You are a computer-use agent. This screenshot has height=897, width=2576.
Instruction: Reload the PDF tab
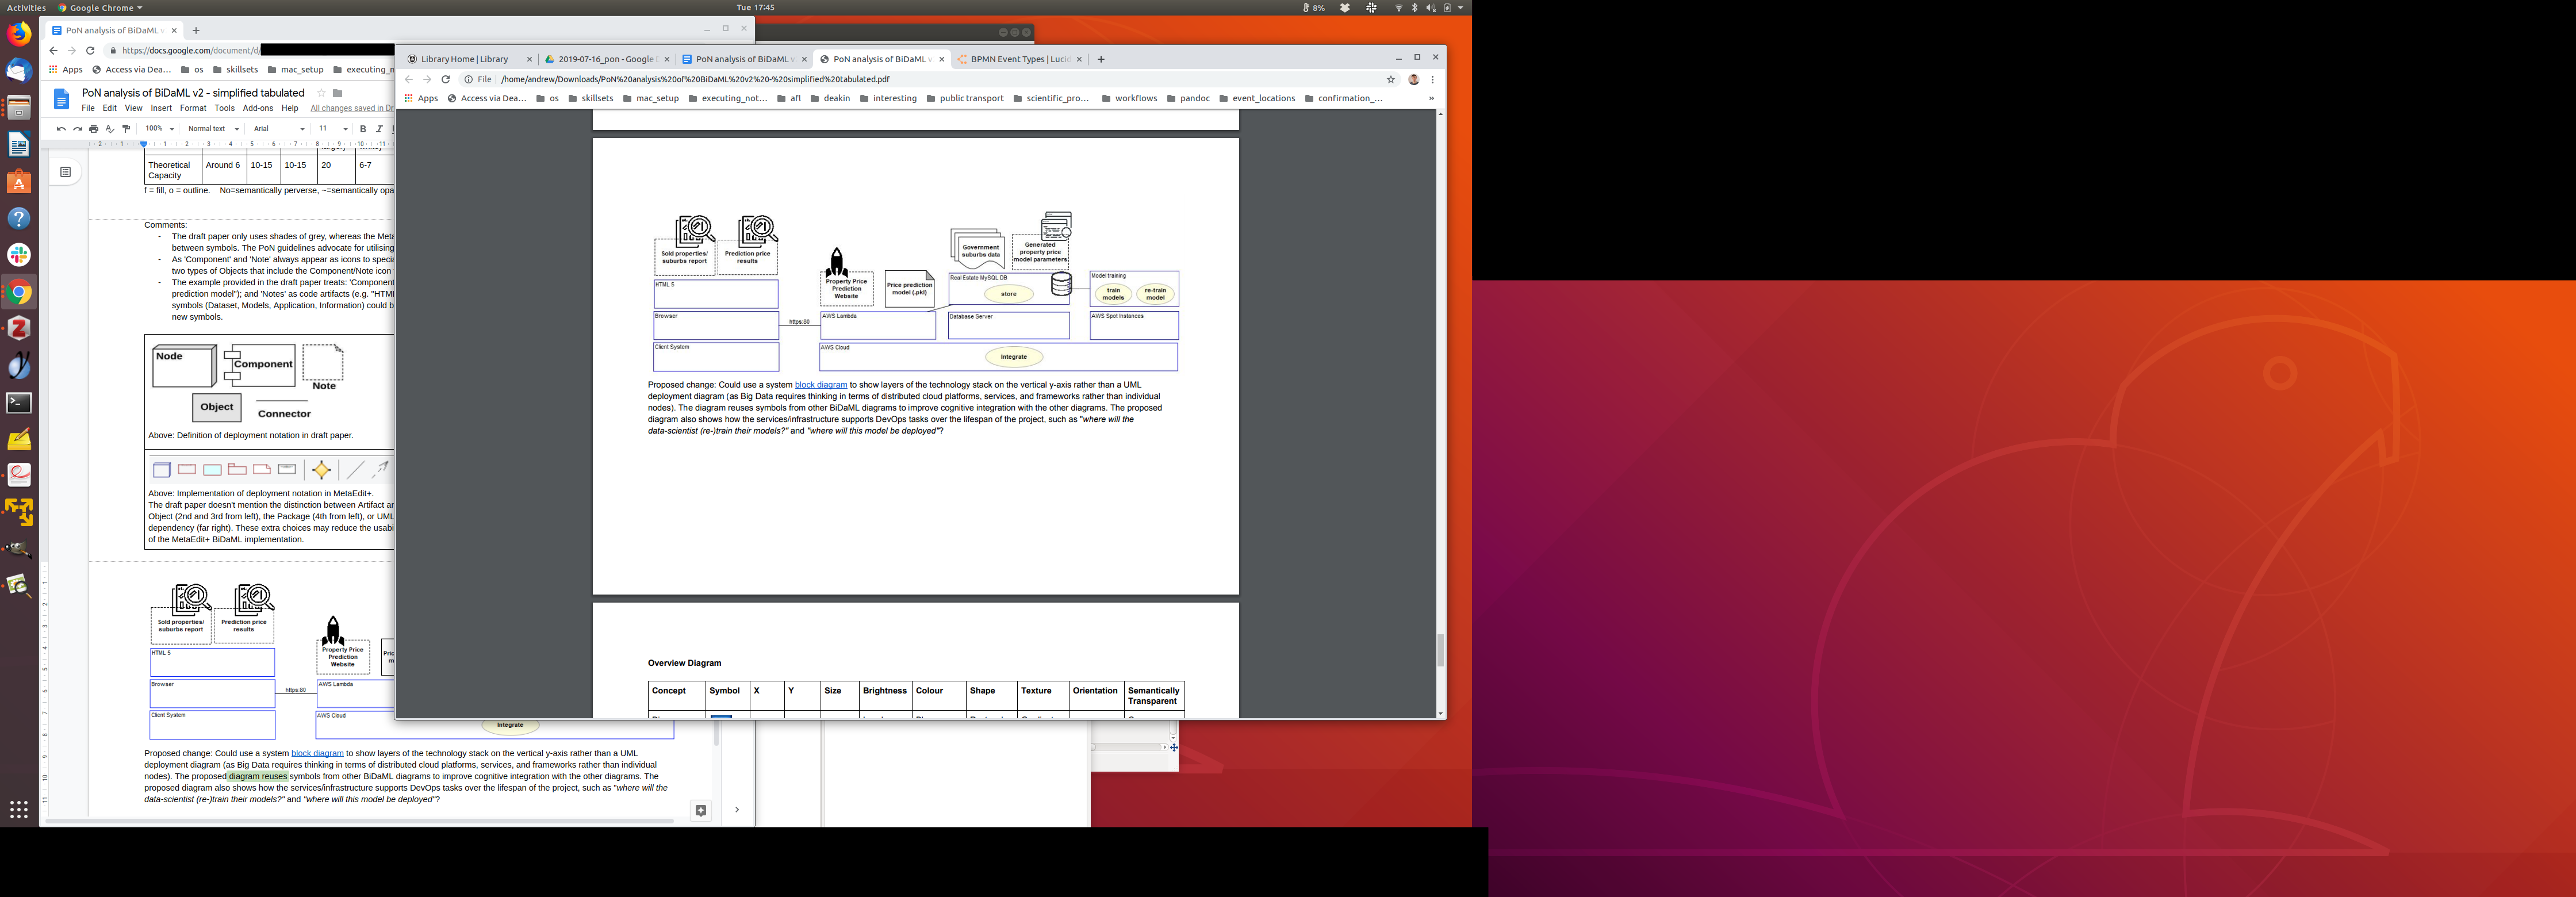point(446,79)
